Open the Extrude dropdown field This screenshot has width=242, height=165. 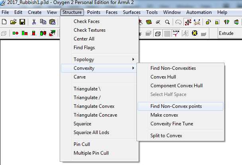point(230,33)
